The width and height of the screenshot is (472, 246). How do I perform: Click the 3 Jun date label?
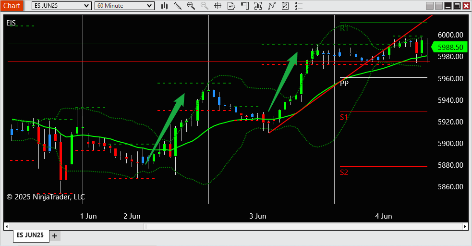(x=258, y=216)
